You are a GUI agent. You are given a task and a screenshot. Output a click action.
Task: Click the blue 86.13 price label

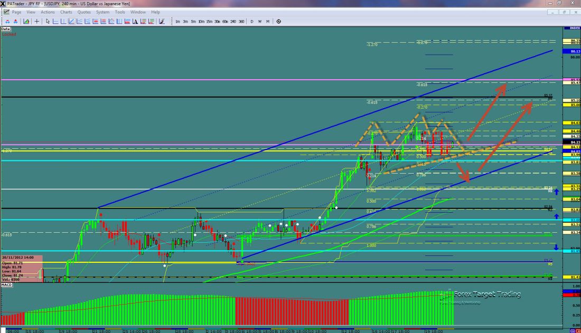(x=572, y=51)
